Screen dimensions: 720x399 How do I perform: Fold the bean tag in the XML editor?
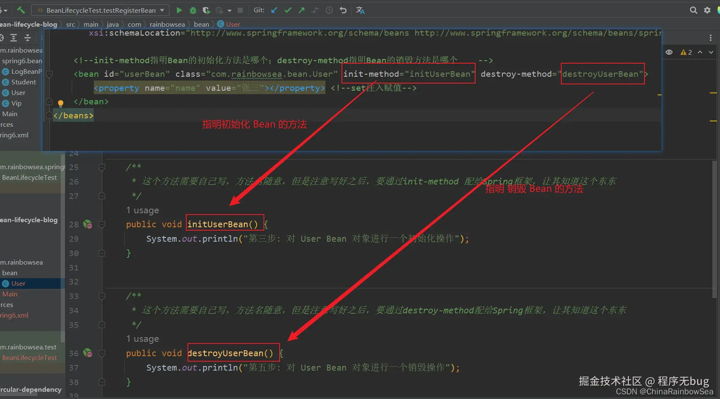pyautogui.click(x=49, y=74)
